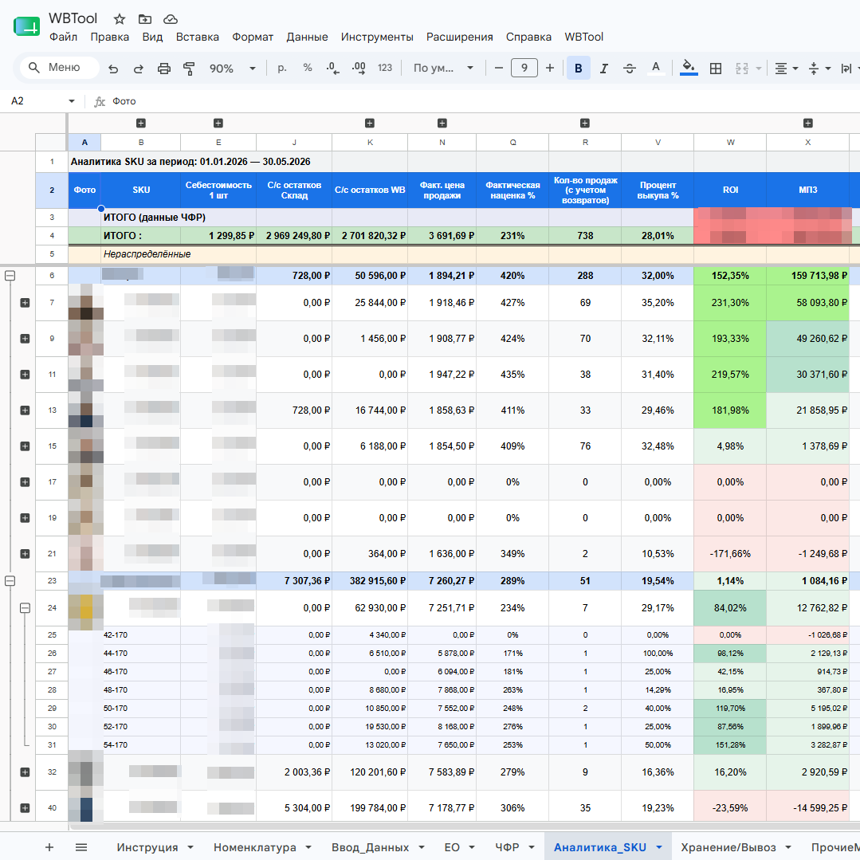Collapse row group at row 23
This screenshot has width=860, height=860.
click(x=10, y=581)
